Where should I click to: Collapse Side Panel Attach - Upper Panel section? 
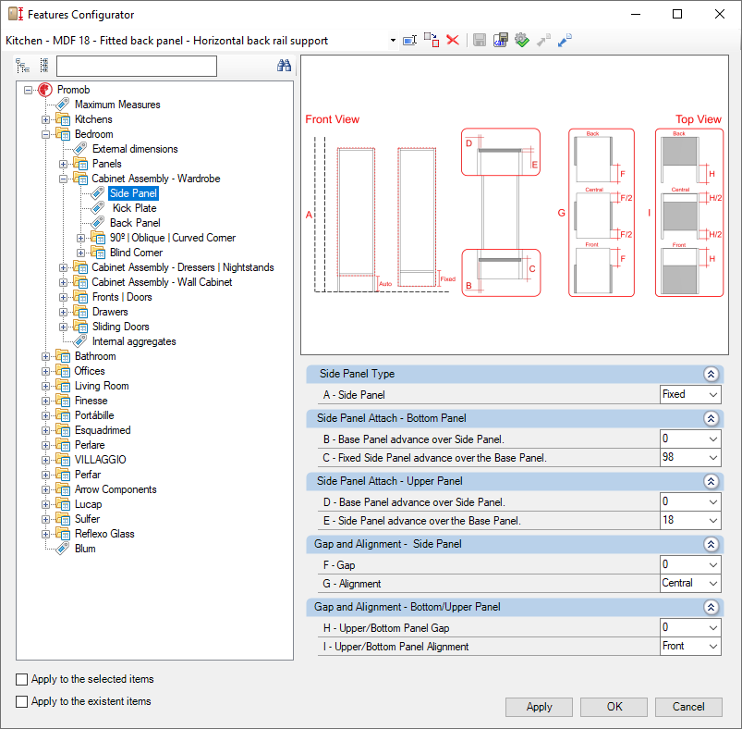click(x=711, y=481)
